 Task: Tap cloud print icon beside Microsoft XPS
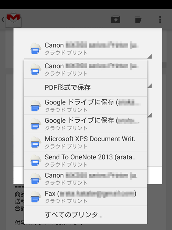(x=36, y=142)
